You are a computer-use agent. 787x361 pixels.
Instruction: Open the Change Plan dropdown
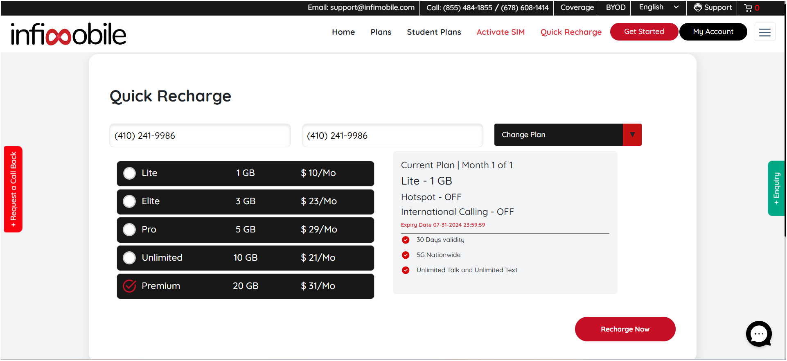pos(568,135)
